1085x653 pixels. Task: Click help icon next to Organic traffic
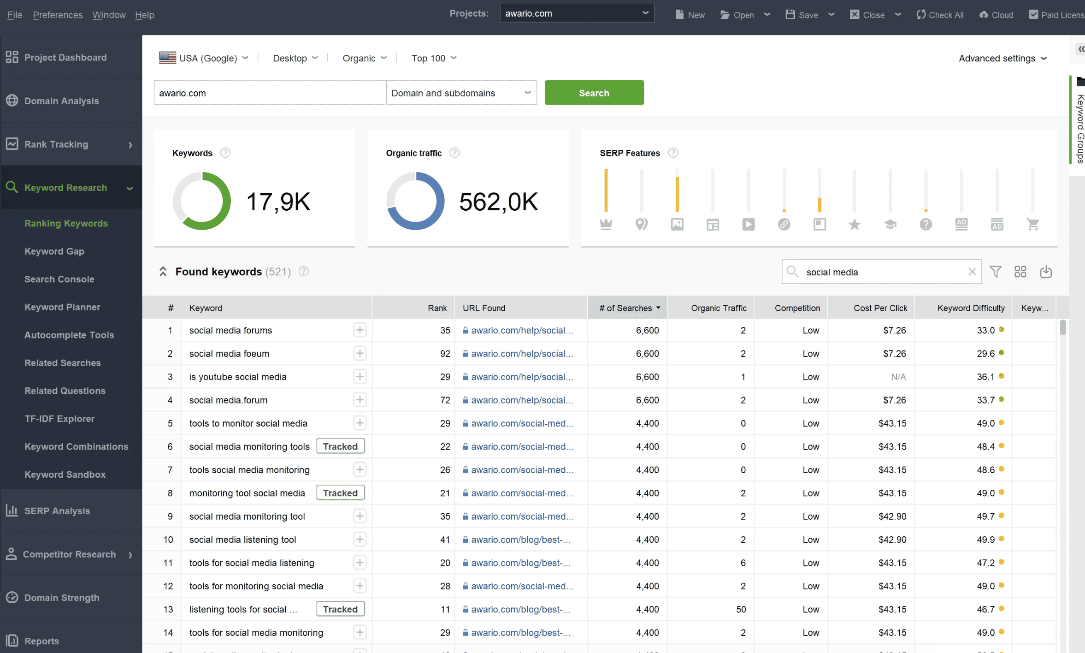454,153
